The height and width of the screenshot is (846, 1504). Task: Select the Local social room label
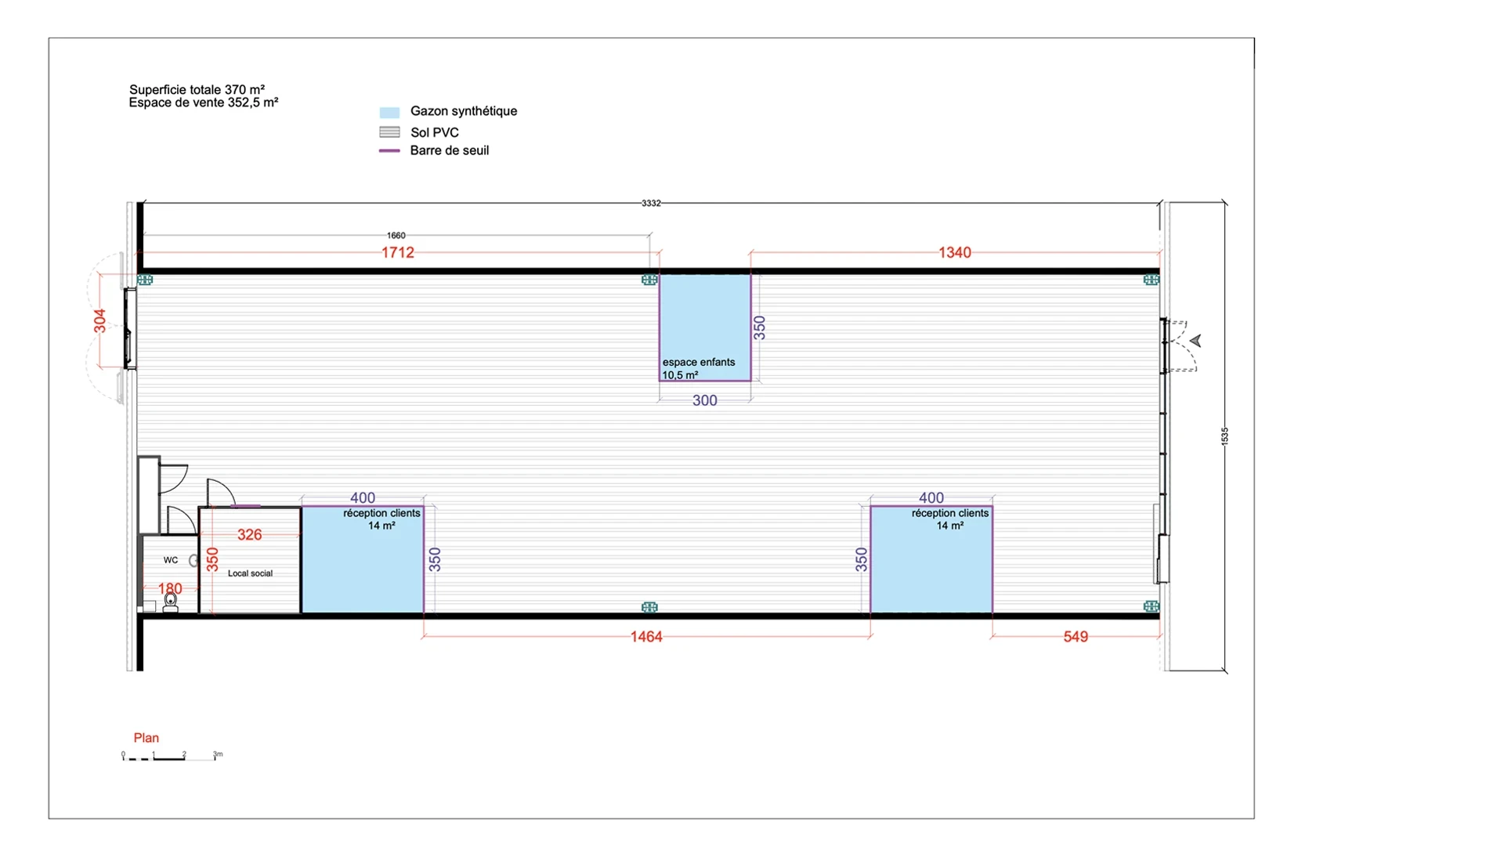coord(250,573)
